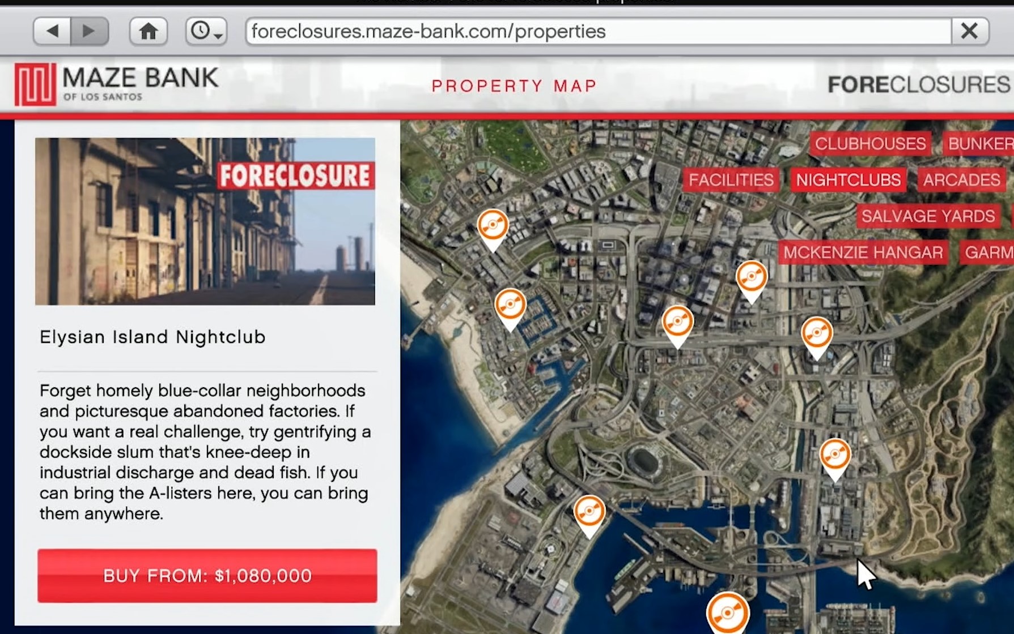Screen dimensions: 1014x634
Task: Select the Salvage Yards filter tab
Action: pyautogui.click(x=928, y=216)
